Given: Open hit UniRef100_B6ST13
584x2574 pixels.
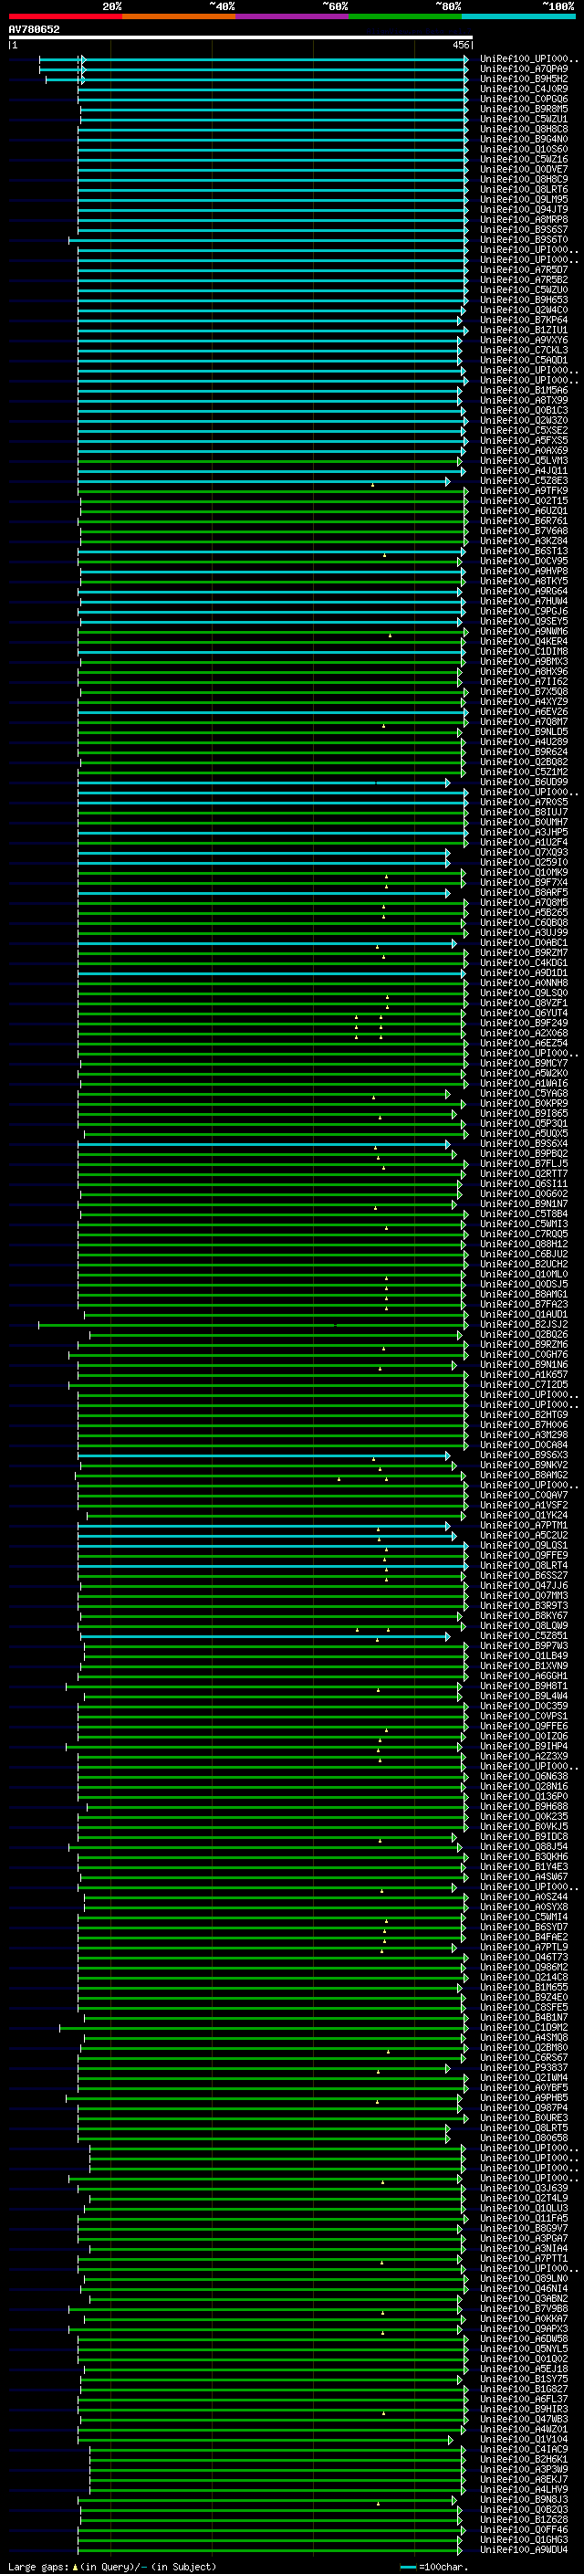Looking at the screenshot, I should pos(524,552).
